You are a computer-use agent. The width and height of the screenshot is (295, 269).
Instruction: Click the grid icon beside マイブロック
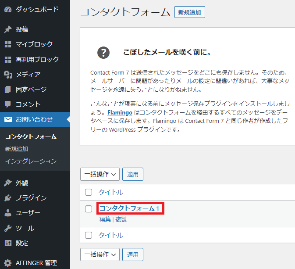(8, 44)
